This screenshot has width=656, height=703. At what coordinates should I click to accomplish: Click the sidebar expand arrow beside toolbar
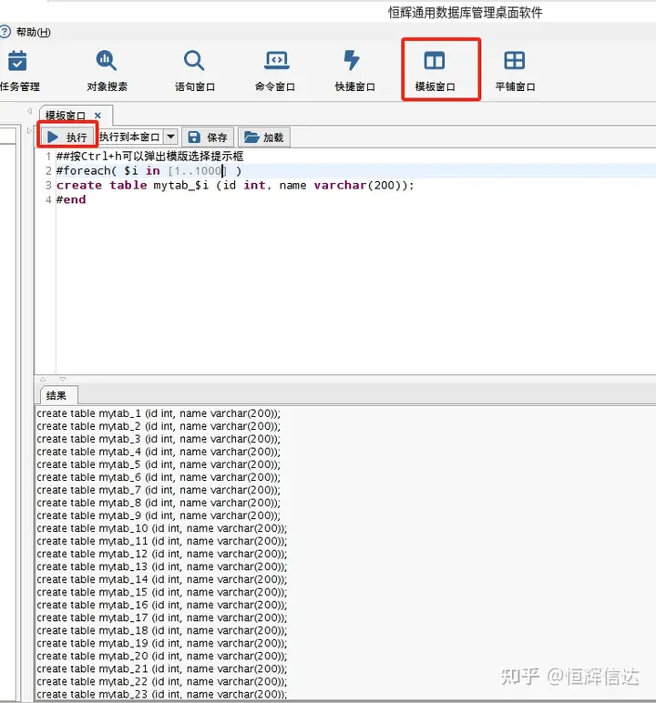click(30, 131)
